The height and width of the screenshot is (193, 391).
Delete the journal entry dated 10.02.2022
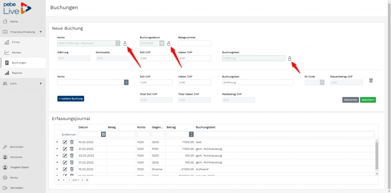pos(72,142)
